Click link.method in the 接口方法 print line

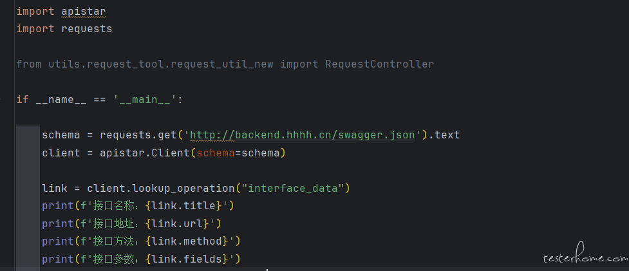[x=187, y=241]
